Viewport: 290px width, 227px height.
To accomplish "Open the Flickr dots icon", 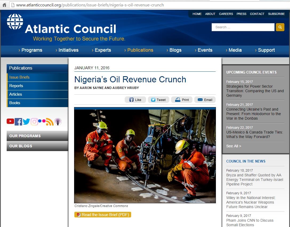I will coord(42,121).
